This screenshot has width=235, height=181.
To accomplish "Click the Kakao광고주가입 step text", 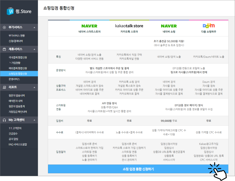I will click(209, 144).
